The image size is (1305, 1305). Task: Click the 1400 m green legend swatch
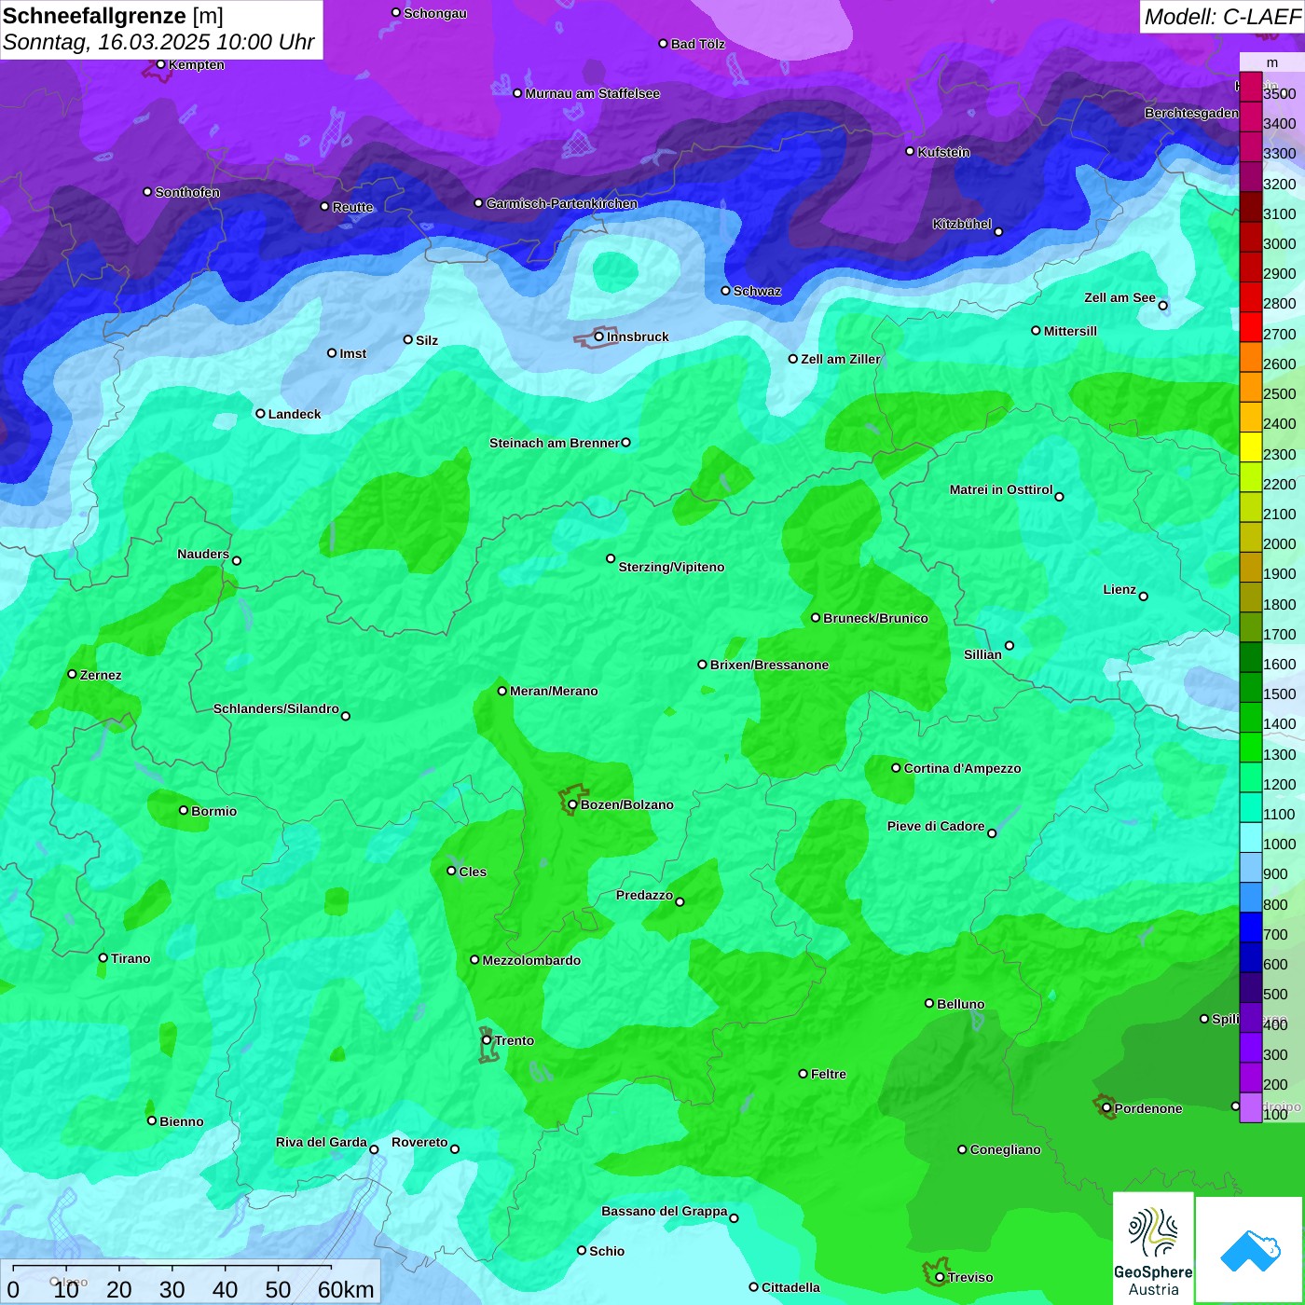[x=1251, y=718]
